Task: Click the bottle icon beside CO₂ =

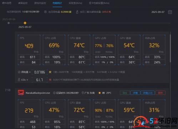Action: point(19,80)
